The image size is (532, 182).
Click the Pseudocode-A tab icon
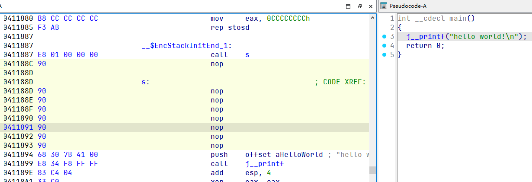tap(383, 6)
